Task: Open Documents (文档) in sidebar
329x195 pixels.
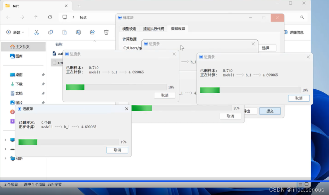Action: (x=17, y=93)
